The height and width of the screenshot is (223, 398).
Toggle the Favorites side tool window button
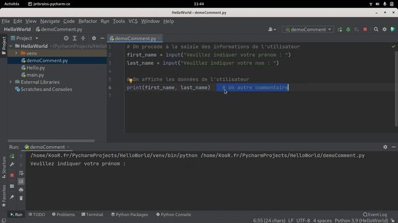[x=4, y=196]
